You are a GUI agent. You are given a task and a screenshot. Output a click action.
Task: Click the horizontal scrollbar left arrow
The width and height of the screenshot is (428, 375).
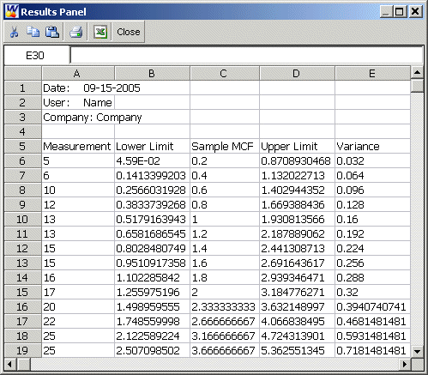point(10,364)
